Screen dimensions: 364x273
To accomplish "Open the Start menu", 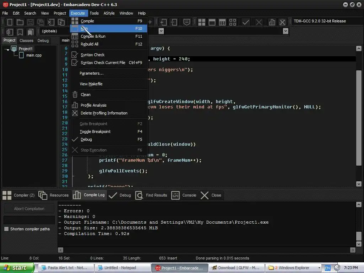I will [17, 268].
